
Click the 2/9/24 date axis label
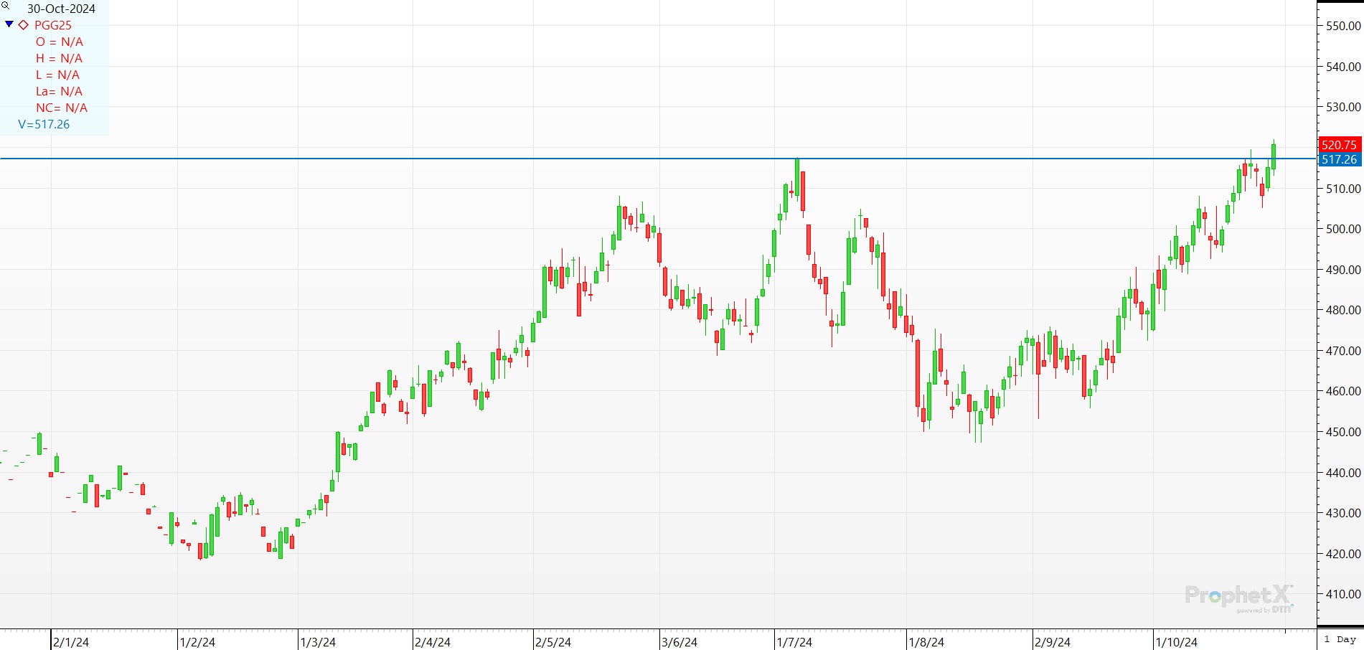pyautogui.click(x=1053, y=642)
